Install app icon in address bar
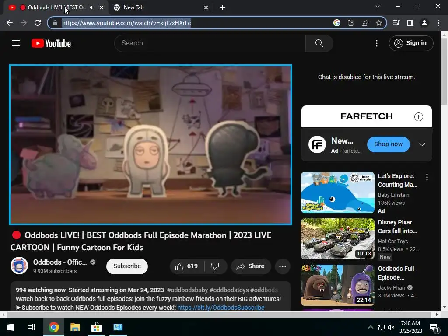448x336 pixels. tap(350, 23)
